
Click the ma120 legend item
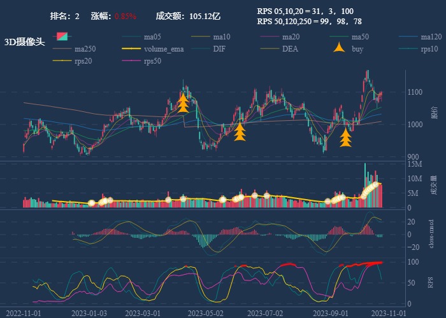point(431,37)
